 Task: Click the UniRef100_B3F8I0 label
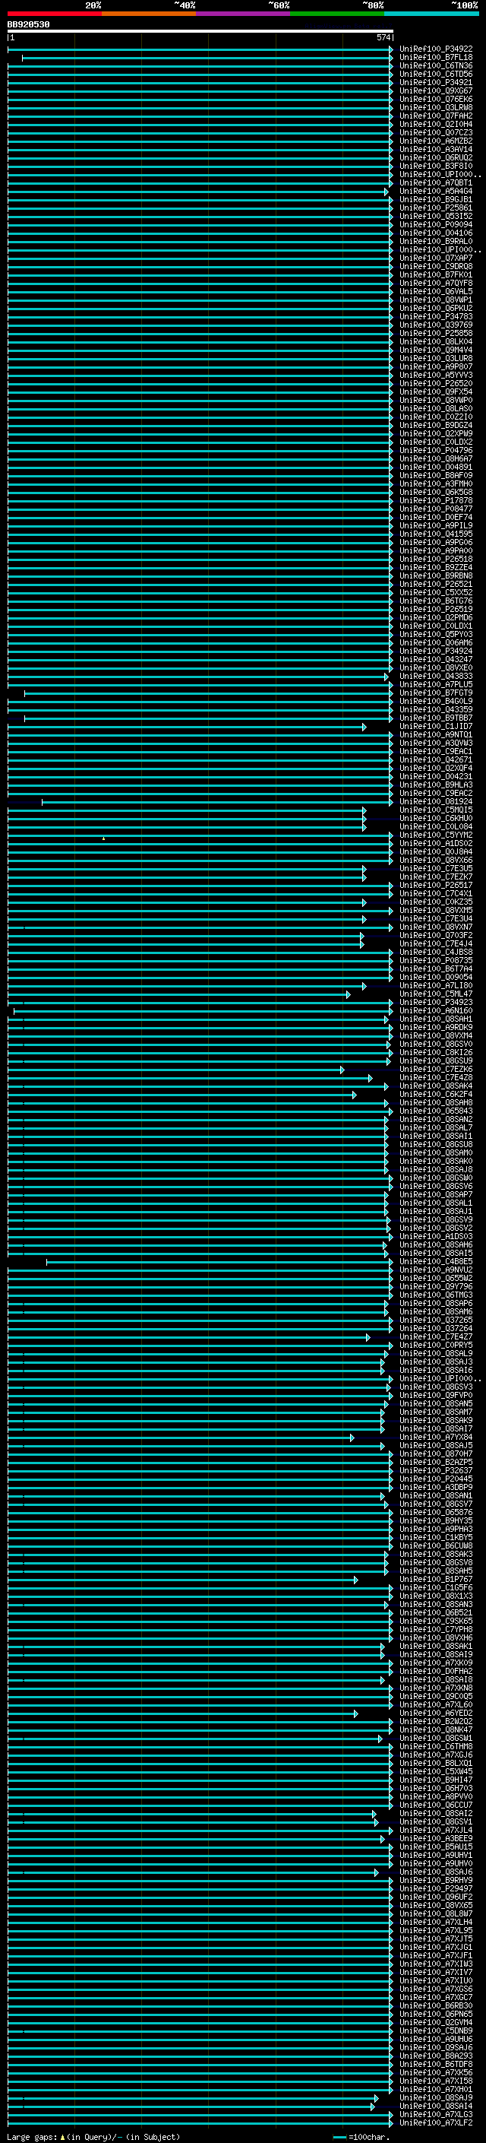(435, 166)
